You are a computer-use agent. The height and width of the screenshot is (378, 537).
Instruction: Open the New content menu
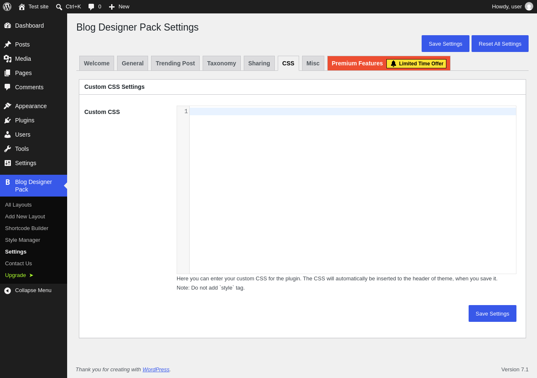click(x=119, y=7)
